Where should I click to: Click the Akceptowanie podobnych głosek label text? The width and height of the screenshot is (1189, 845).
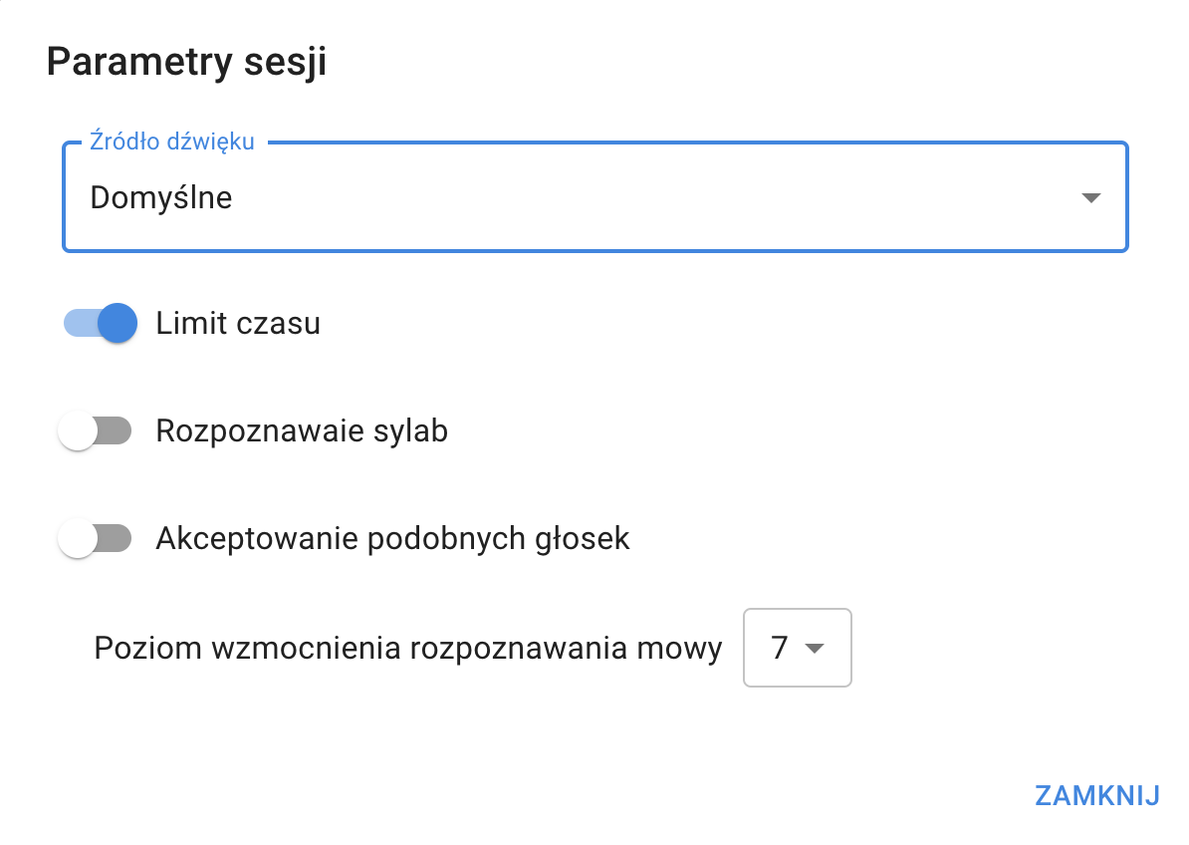pos(392,539)
